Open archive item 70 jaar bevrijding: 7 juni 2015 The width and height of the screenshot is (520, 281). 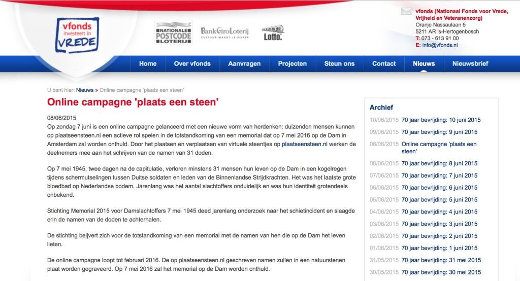[x=439, y=175]
